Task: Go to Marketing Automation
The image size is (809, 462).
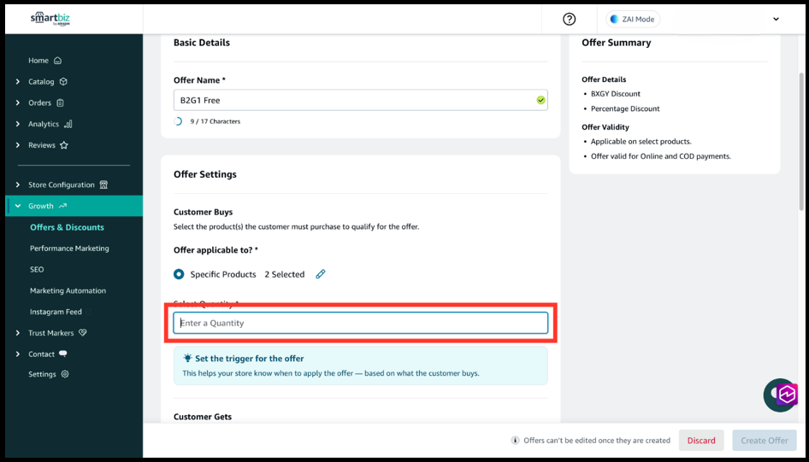Action: coord(68,290)
